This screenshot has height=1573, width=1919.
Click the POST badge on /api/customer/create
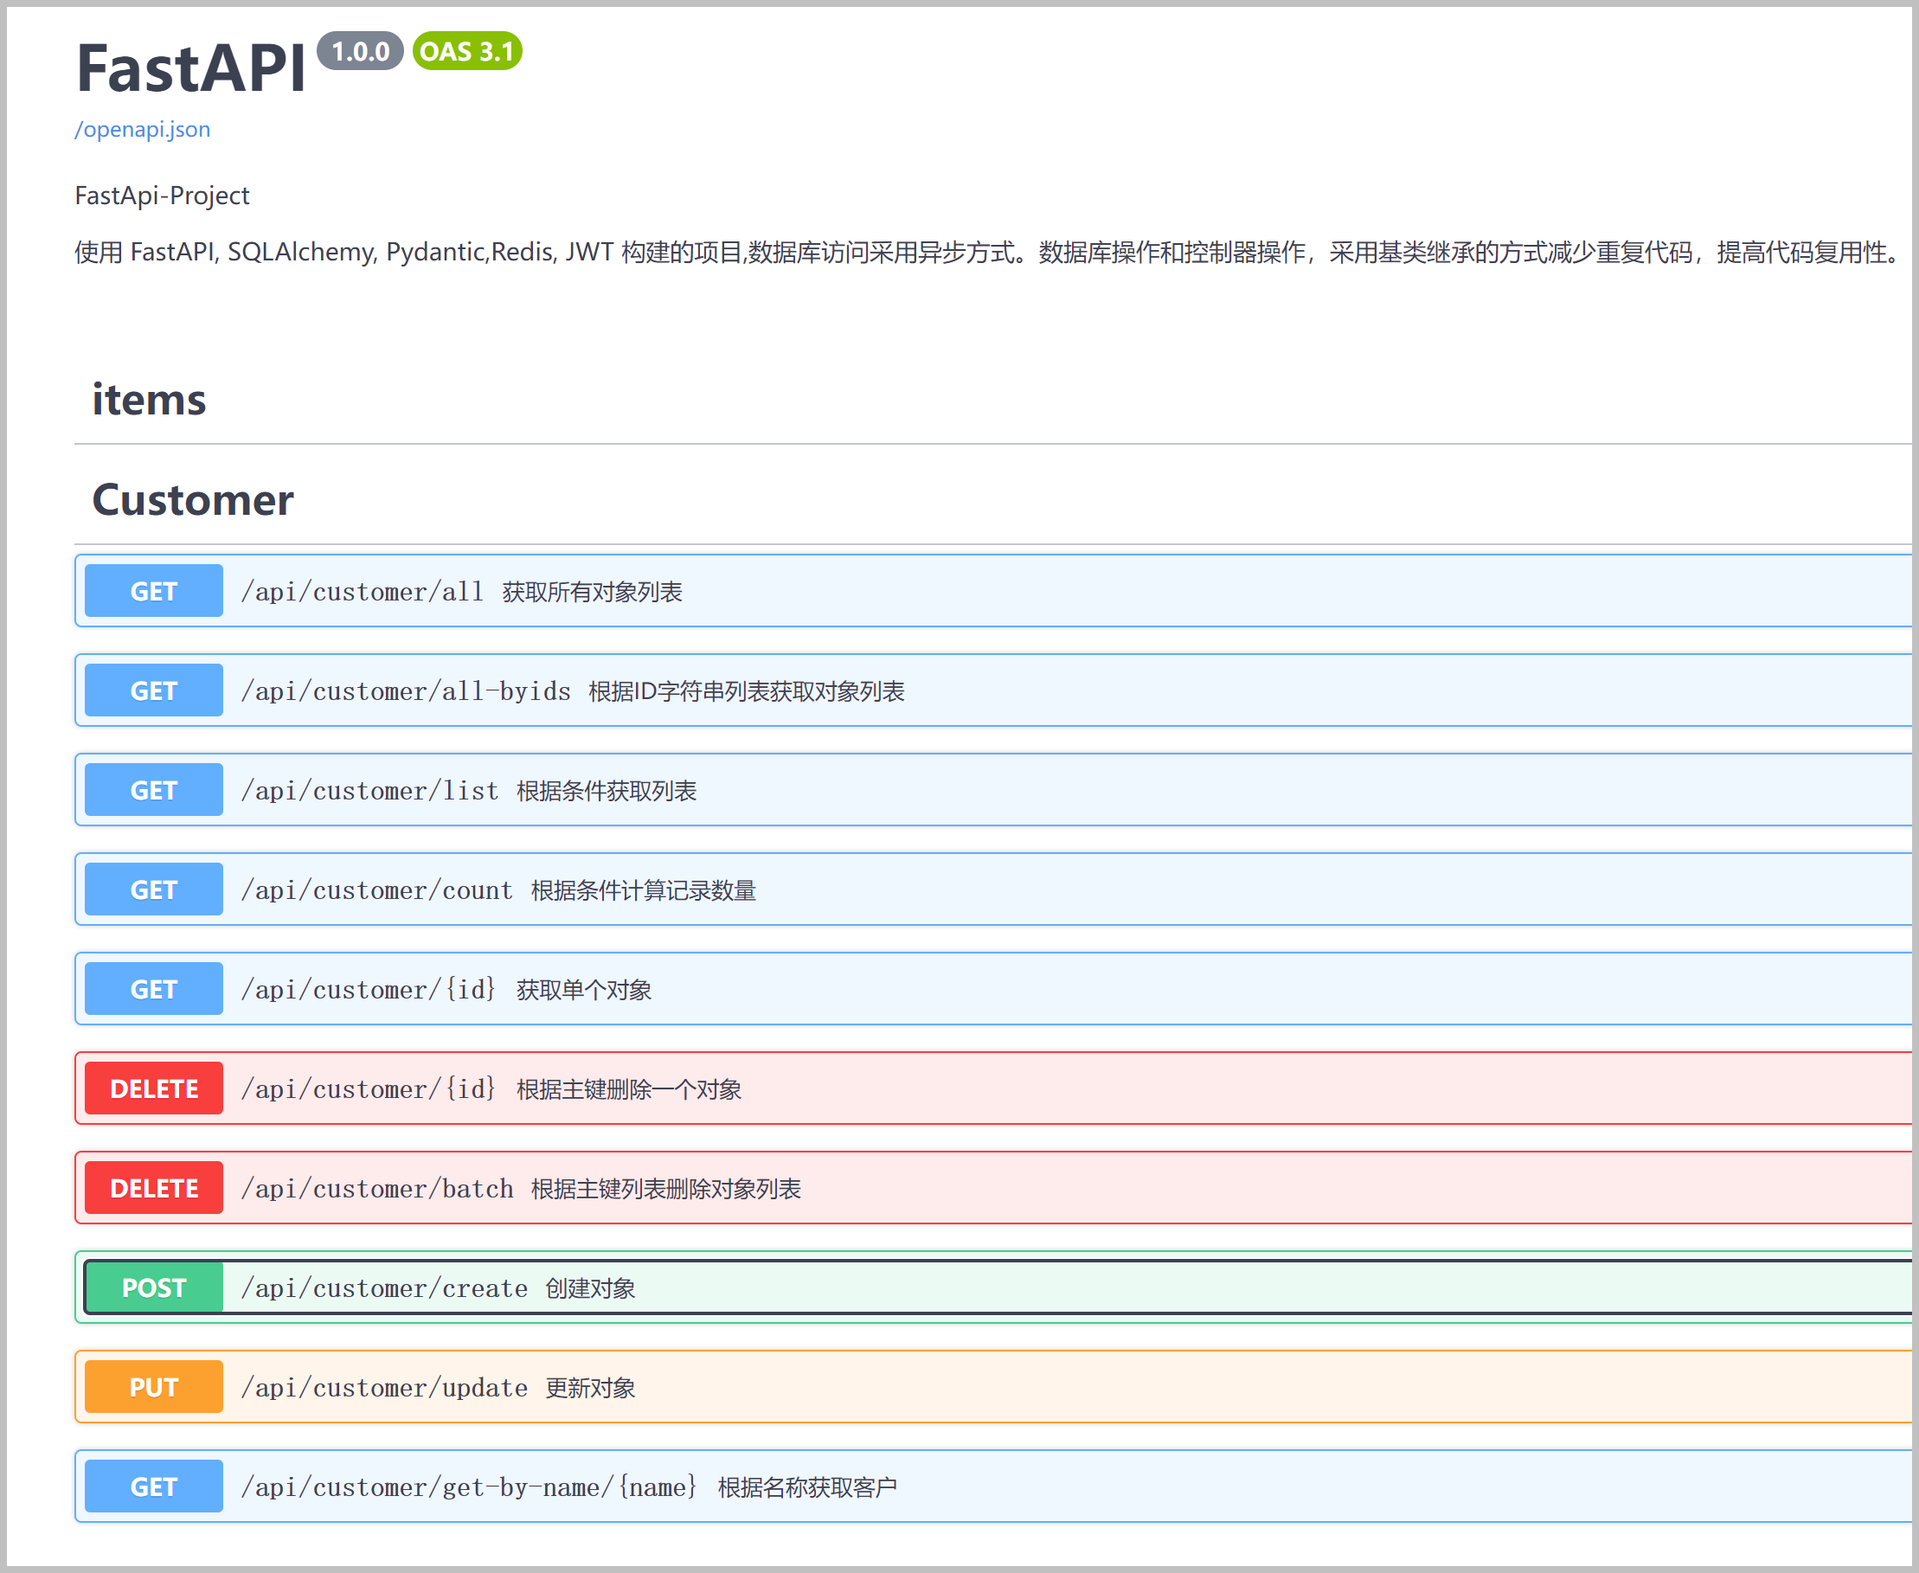[152, 1287]
